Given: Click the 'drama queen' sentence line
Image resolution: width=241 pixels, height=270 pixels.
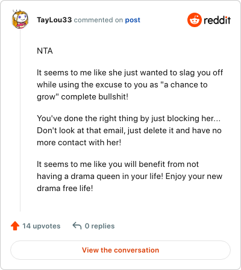Looking at the screenshot, I should (x=130, y=176).
